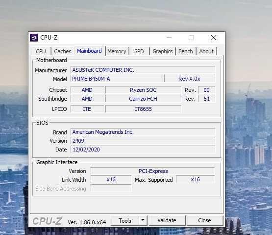Open the Bench tab
The width and height of the screenshot is (272, 235).
point(186,51)
